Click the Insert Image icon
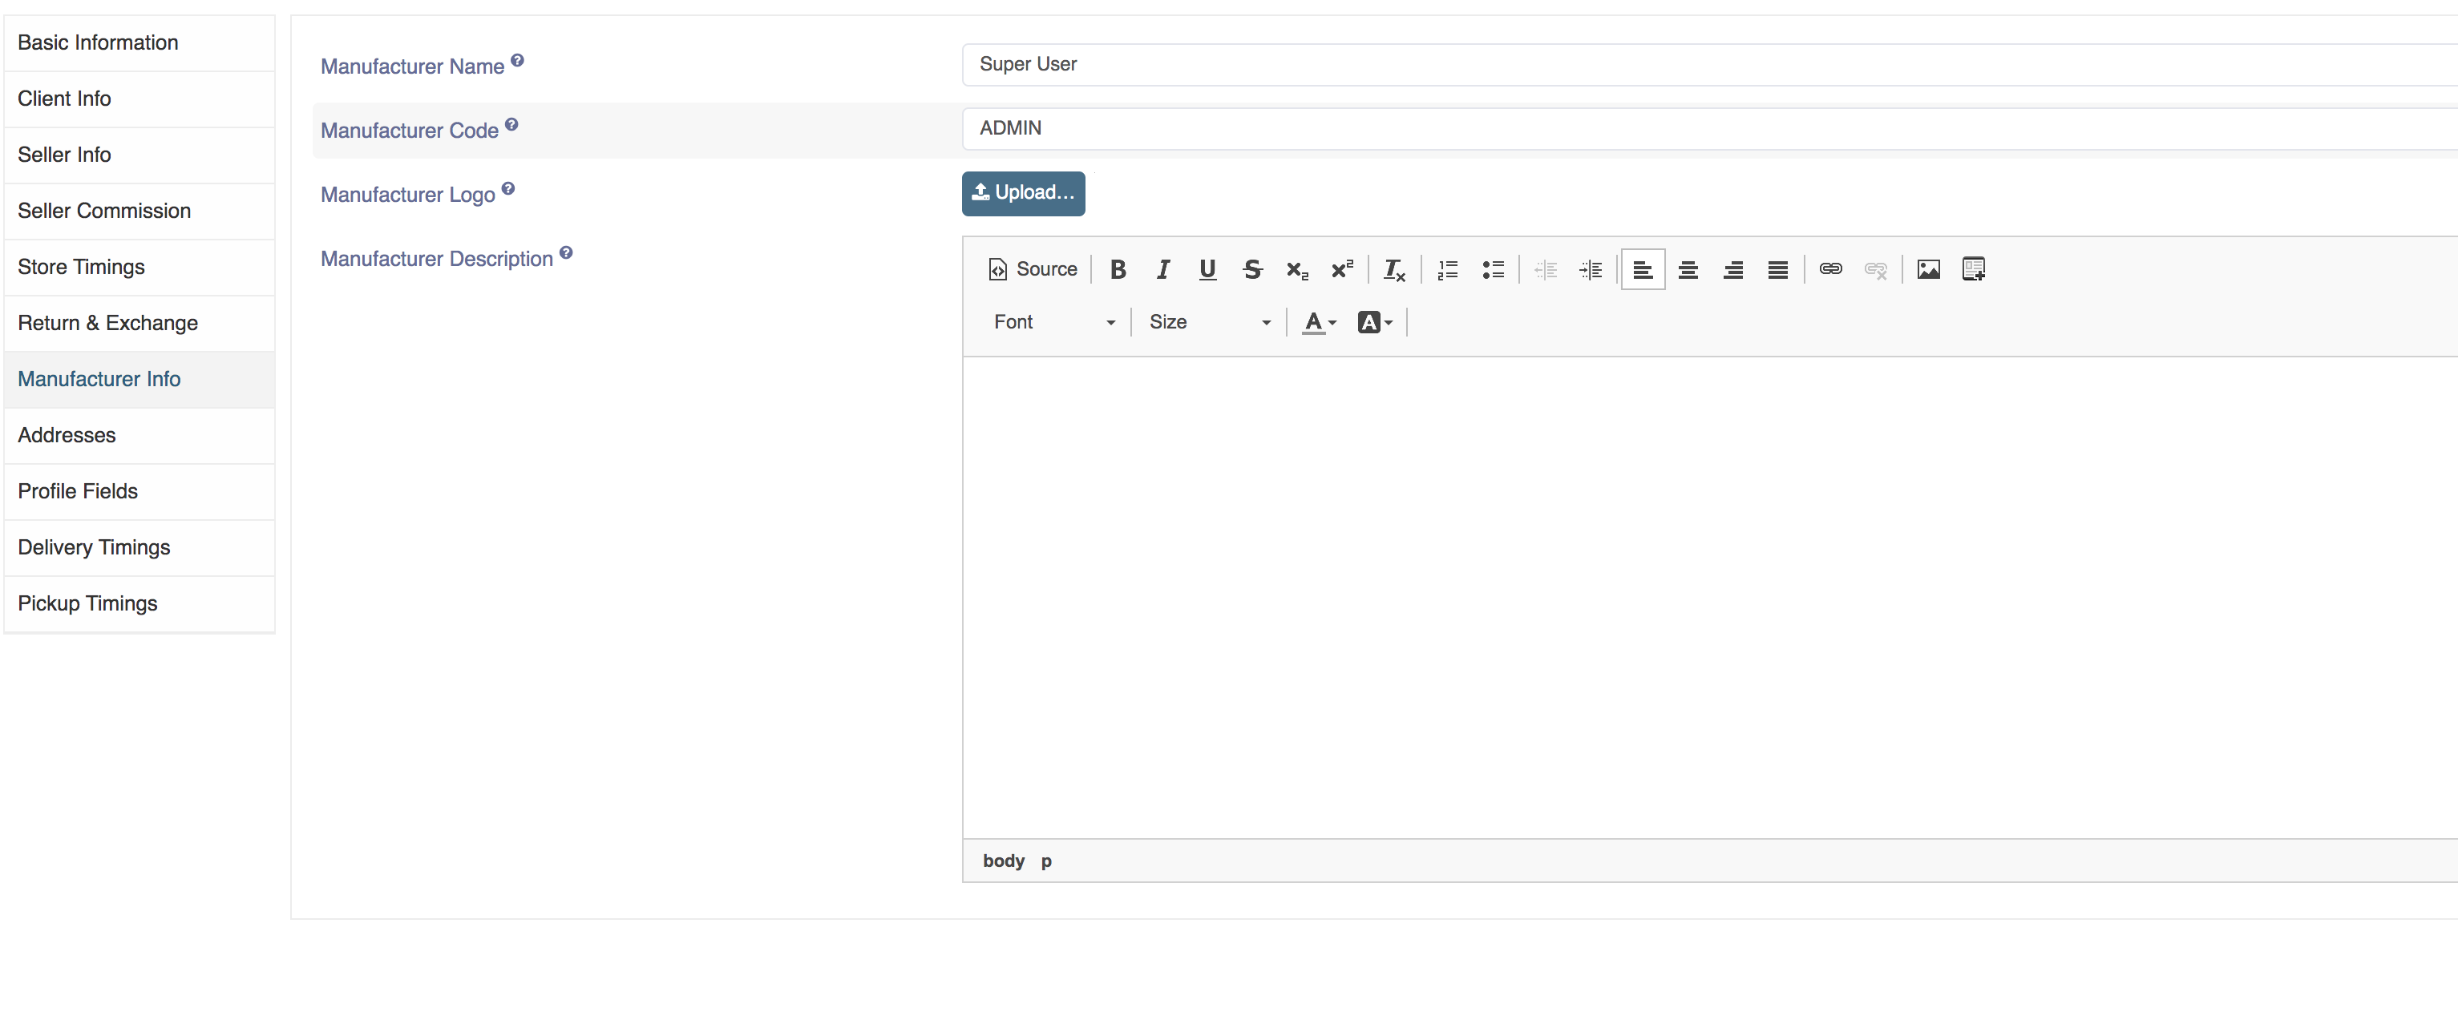The image size is (2458, 1032). coord(1928,269)
